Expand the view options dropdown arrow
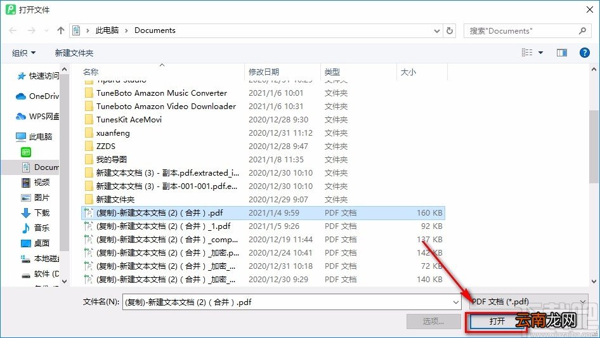 (x=540, y=53)
